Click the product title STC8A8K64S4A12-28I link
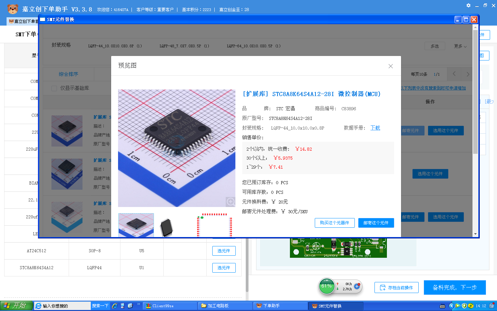497x311 pixels. (x=312, y=94)
